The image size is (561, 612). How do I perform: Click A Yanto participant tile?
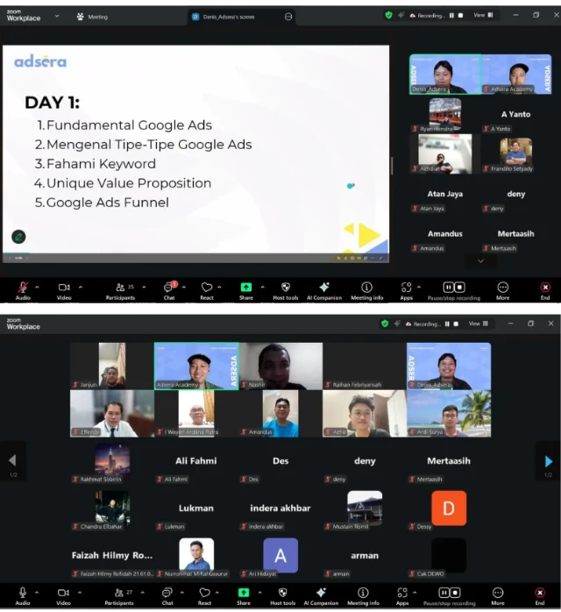pyautogui.click(x=515, y=116)
